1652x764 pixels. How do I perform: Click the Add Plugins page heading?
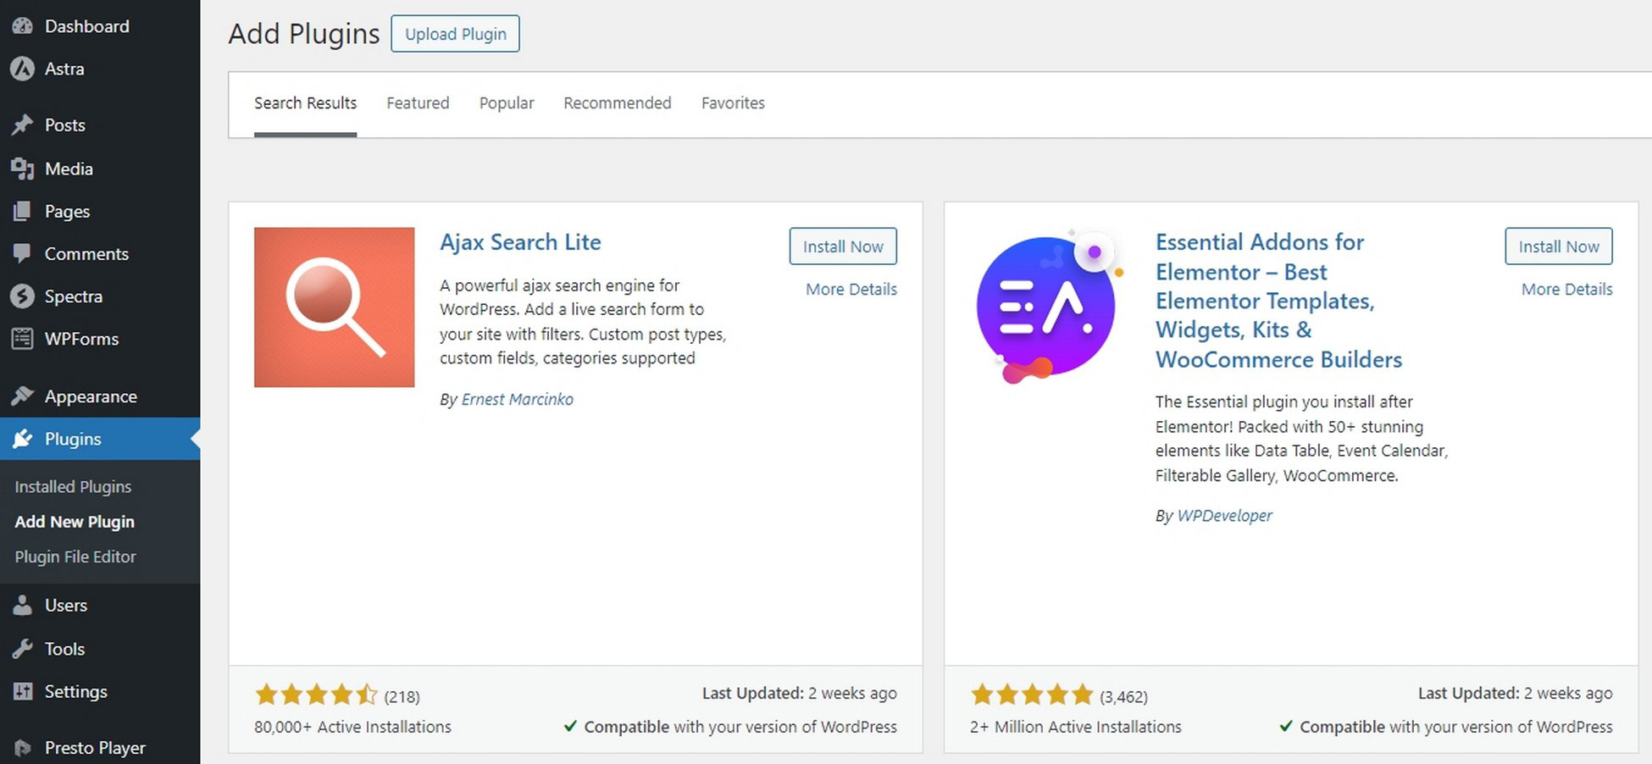coord(304,34)
